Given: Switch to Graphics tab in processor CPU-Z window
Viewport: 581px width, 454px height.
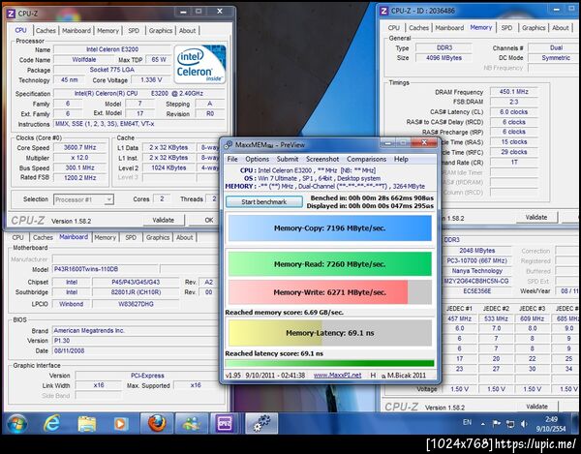Looking at the screenshot, I should click(161, 30).
